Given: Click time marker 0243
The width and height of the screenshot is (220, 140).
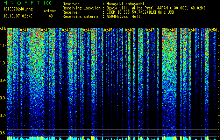Looking at the screenshot, I should click(66, 30).
